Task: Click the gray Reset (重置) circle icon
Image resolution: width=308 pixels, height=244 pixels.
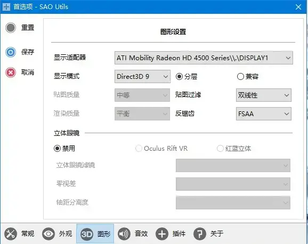Action: [x=11, y=28]
